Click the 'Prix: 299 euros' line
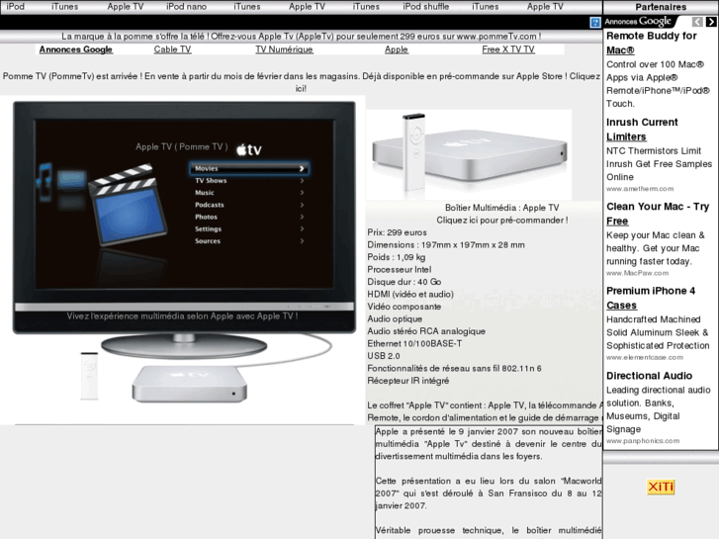 click(397, 232)
